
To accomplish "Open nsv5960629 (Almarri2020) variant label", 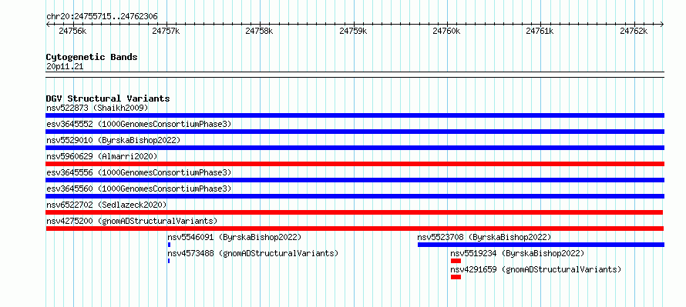I will tap(102, 156).
